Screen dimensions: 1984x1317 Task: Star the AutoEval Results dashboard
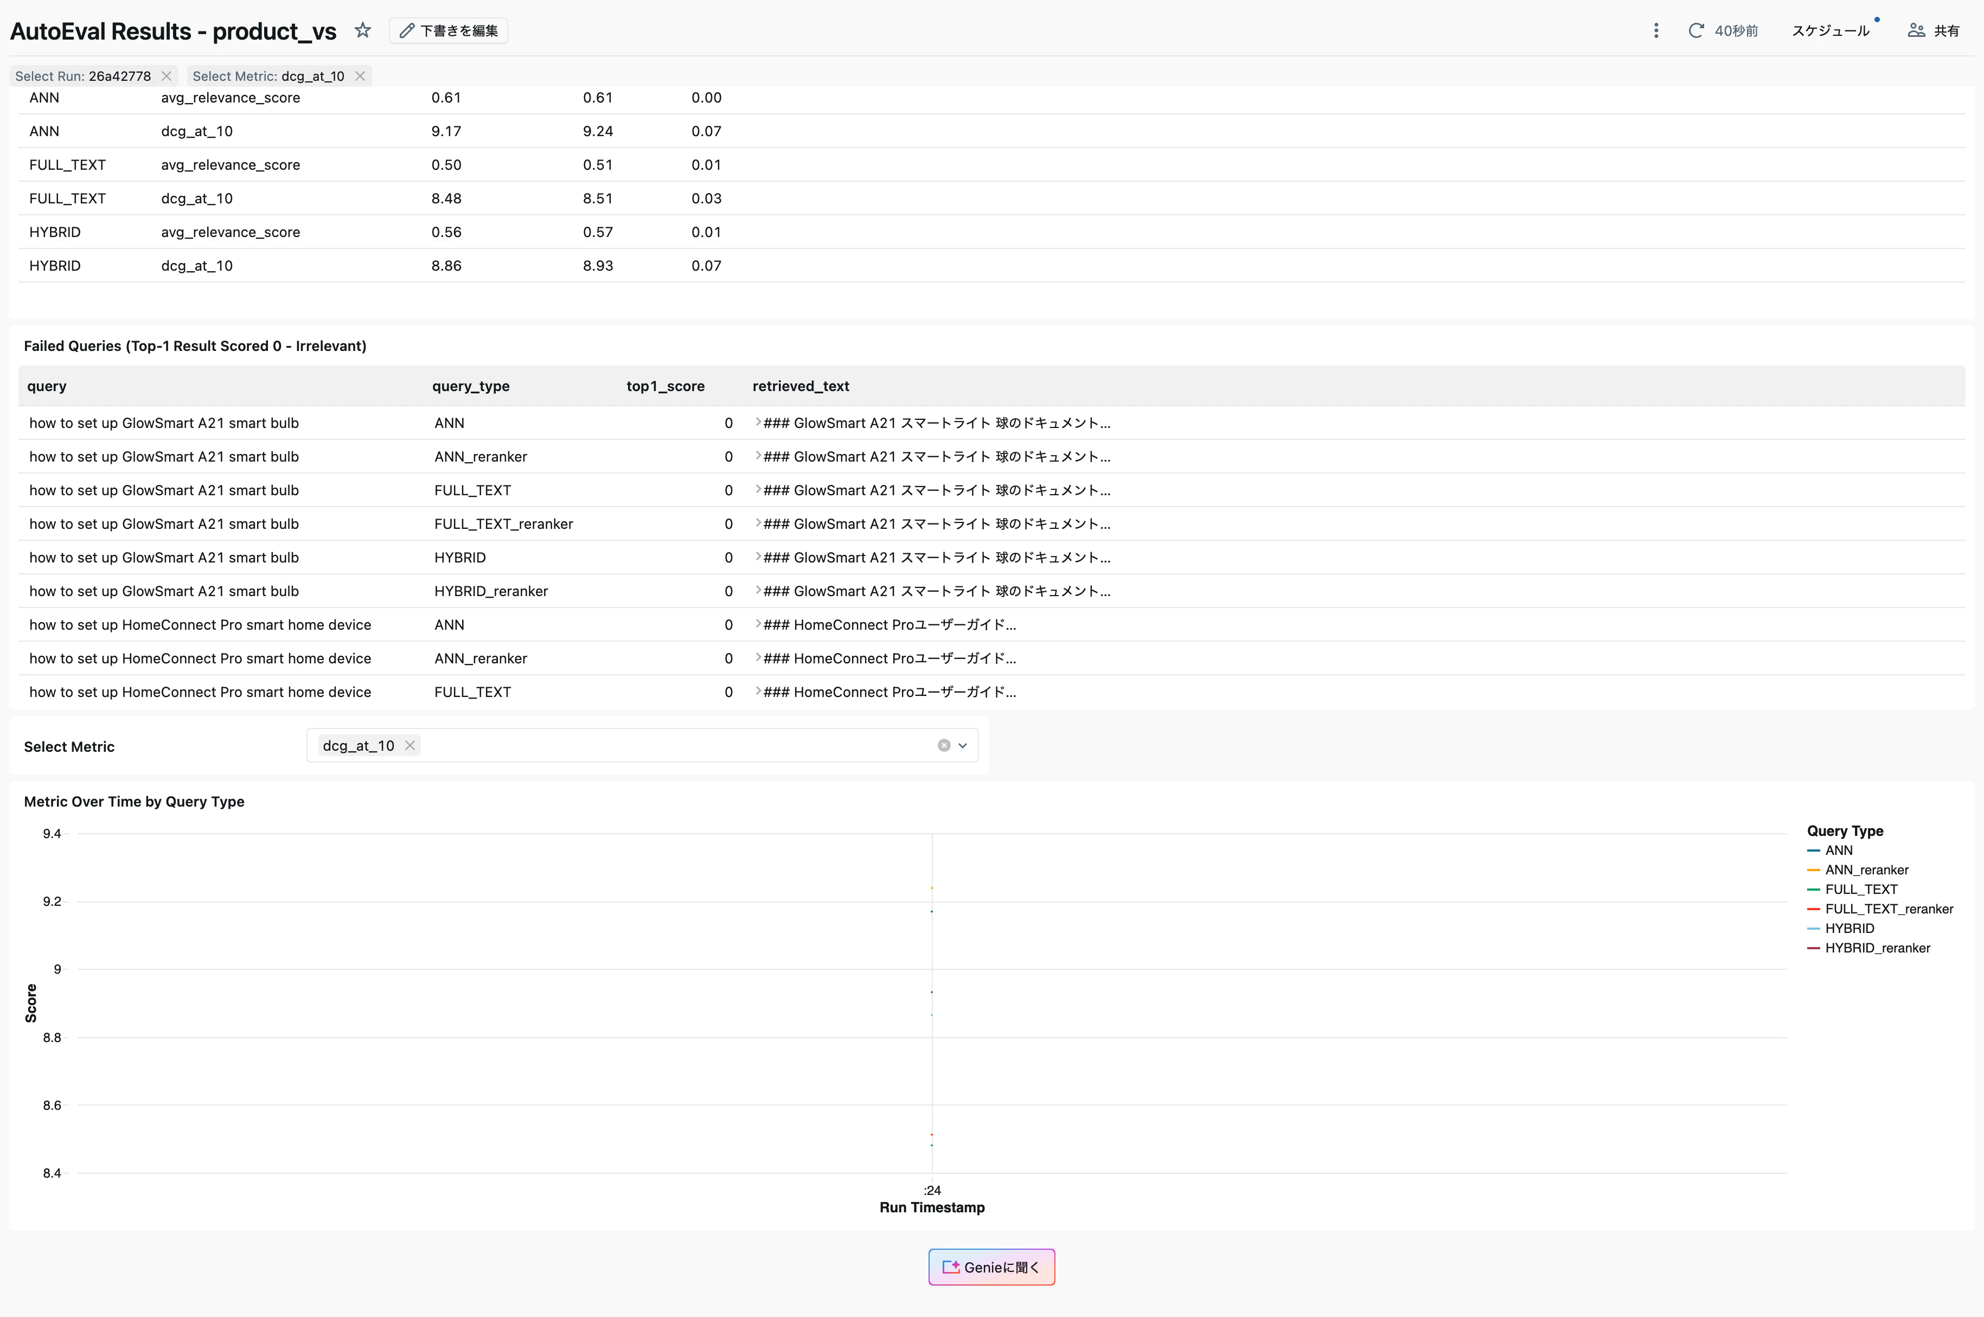point(363,30)
